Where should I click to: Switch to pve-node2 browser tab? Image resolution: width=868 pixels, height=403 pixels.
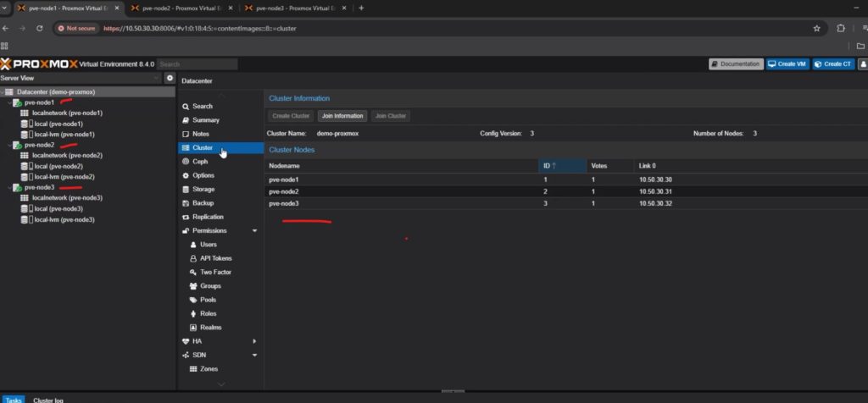point(182,8)
